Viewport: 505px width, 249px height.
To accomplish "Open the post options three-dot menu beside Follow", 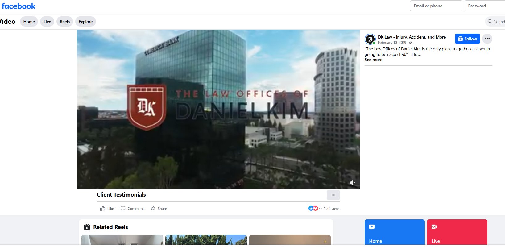I will point(487,39).
